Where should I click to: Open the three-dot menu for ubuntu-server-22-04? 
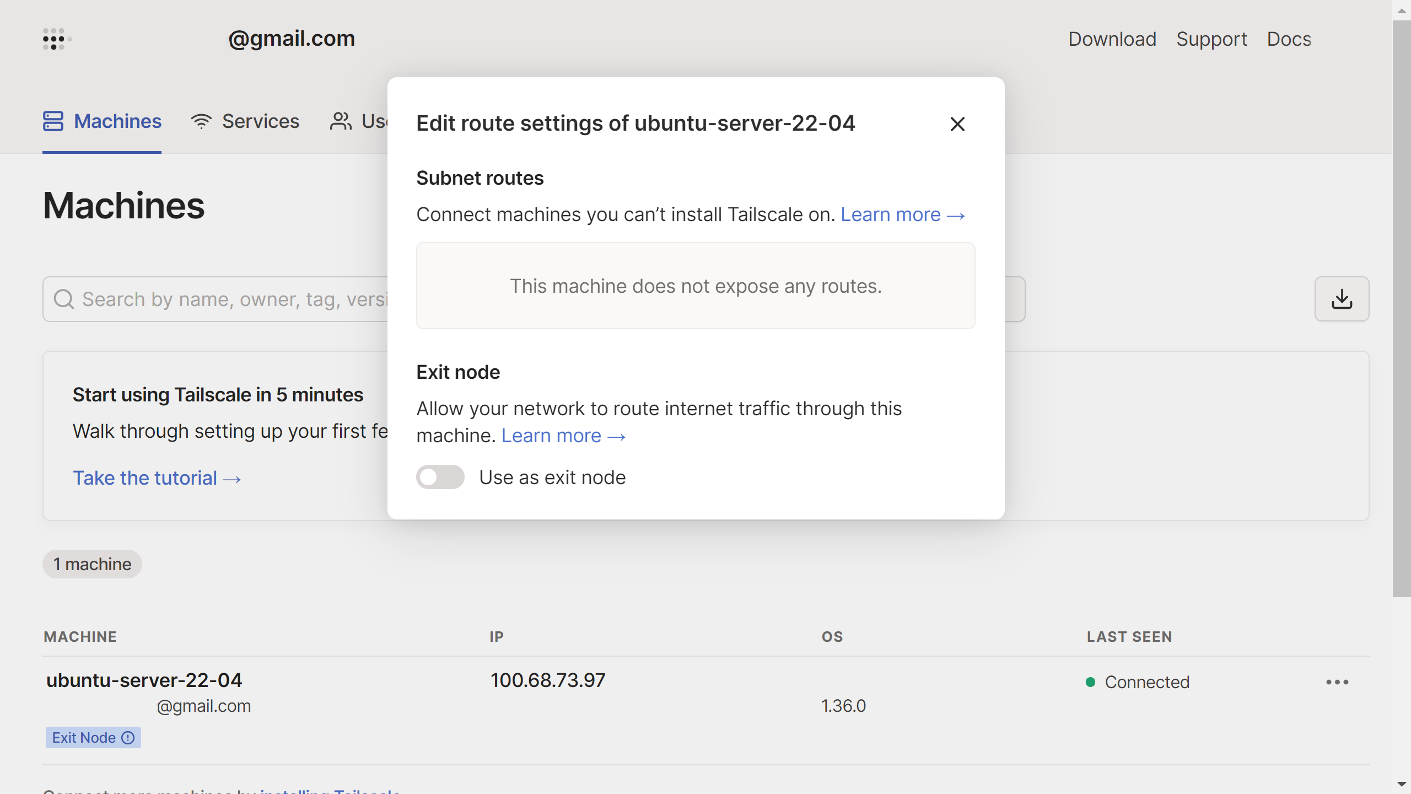pyautogui.click(x=1337, y=682)
